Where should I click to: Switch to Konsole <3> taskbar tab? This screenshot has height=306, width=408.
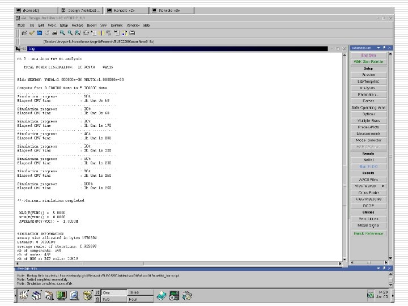click(172, 10)
